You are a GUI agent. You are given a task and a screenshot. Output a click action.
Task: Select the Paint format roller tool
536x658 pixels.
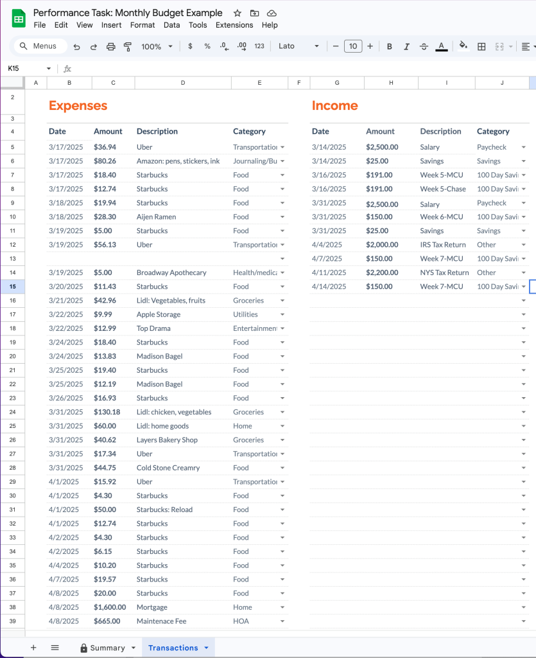(127, 46)
